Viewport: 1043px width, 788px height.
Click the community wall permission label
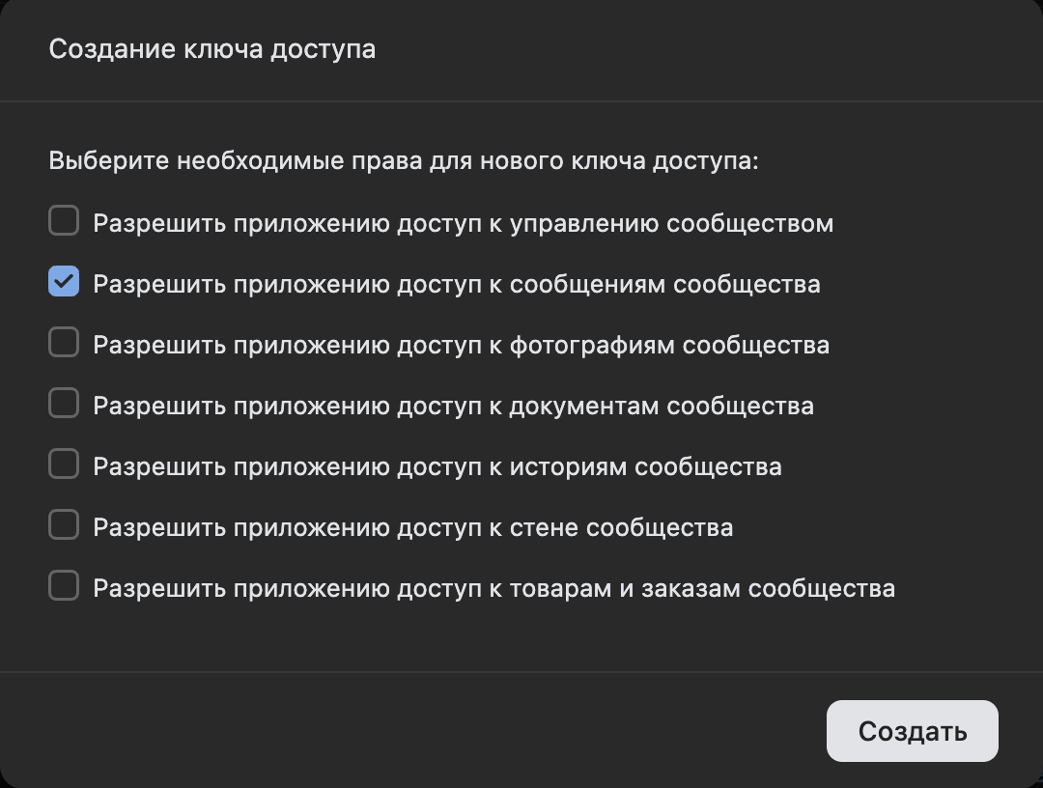[x=413, y=526]
